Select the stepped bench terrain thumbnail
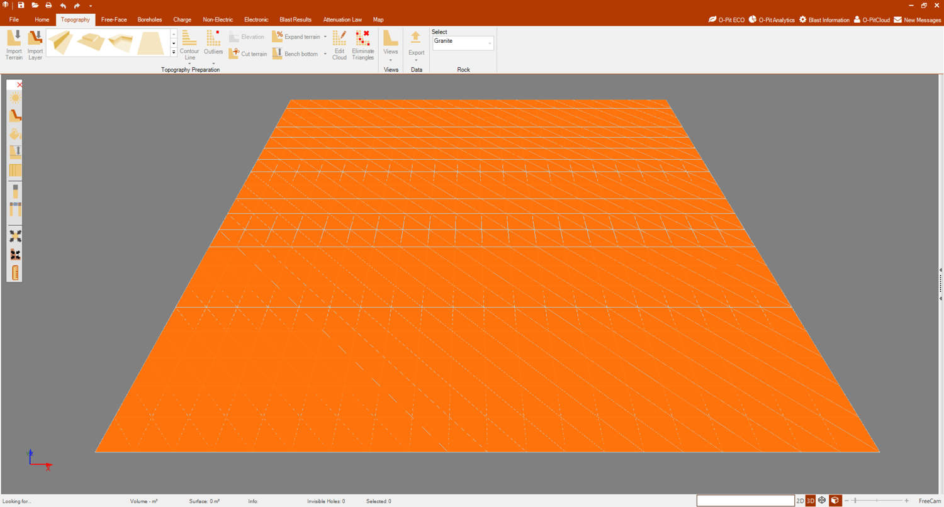Screen dimensions: 944x507 click(x=91, y=43)
